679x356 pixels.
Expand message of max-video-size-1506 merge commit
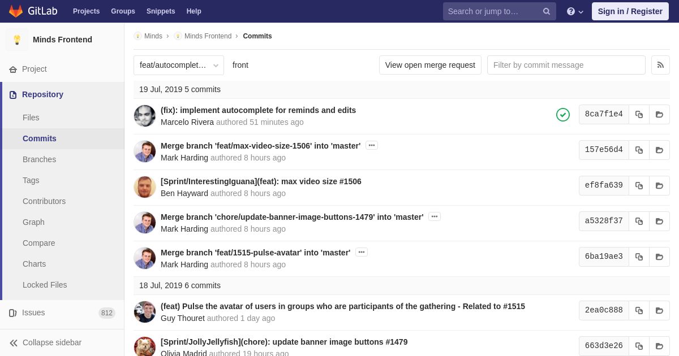pos(372,145)
